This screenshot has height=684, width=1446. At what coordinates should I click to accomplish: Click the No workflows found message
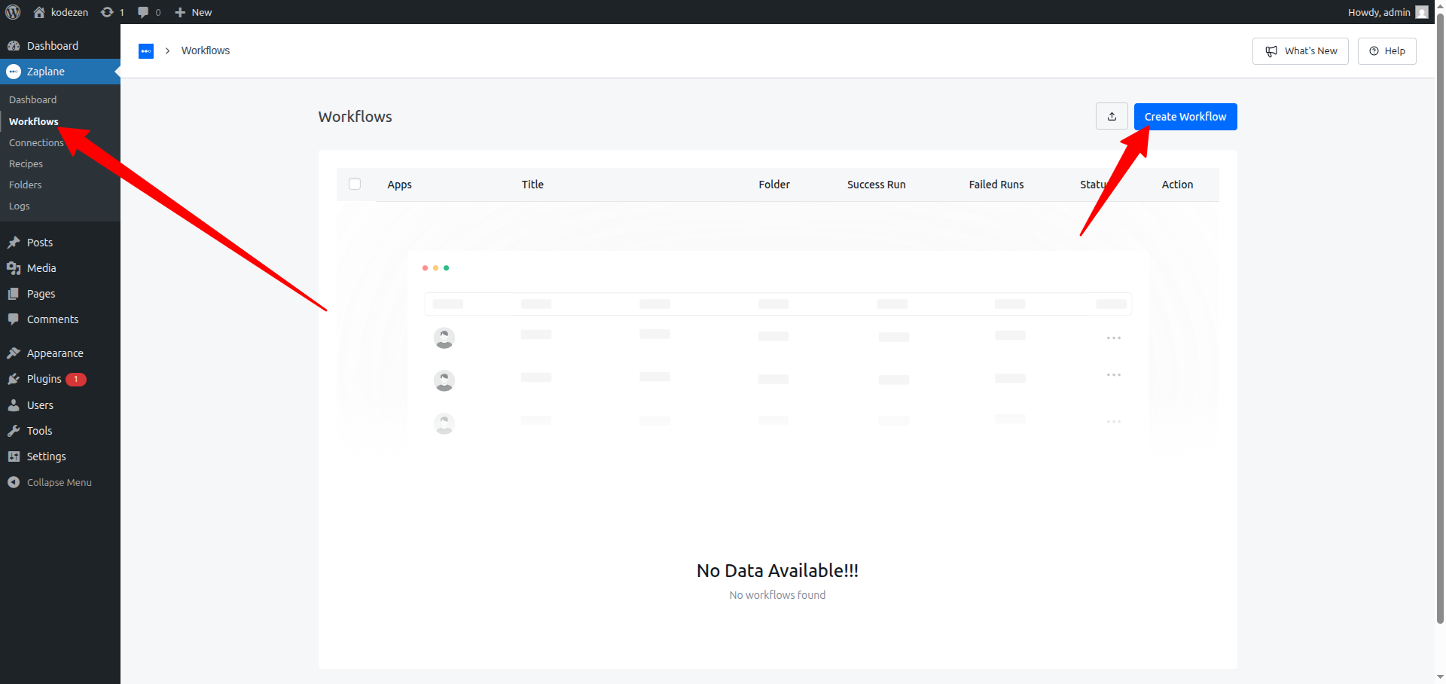777,595
